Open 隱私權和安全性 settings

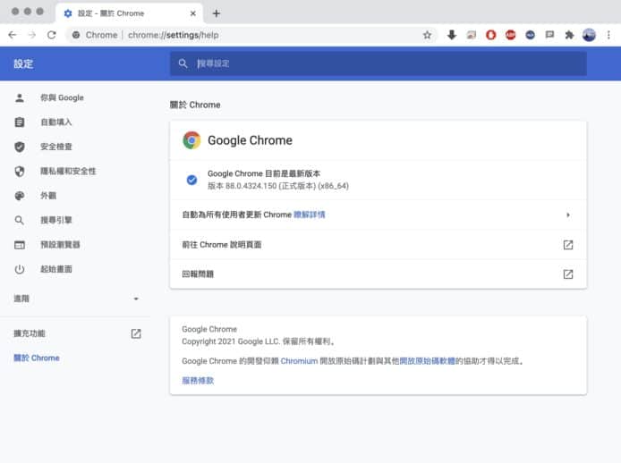coord(67,171)
